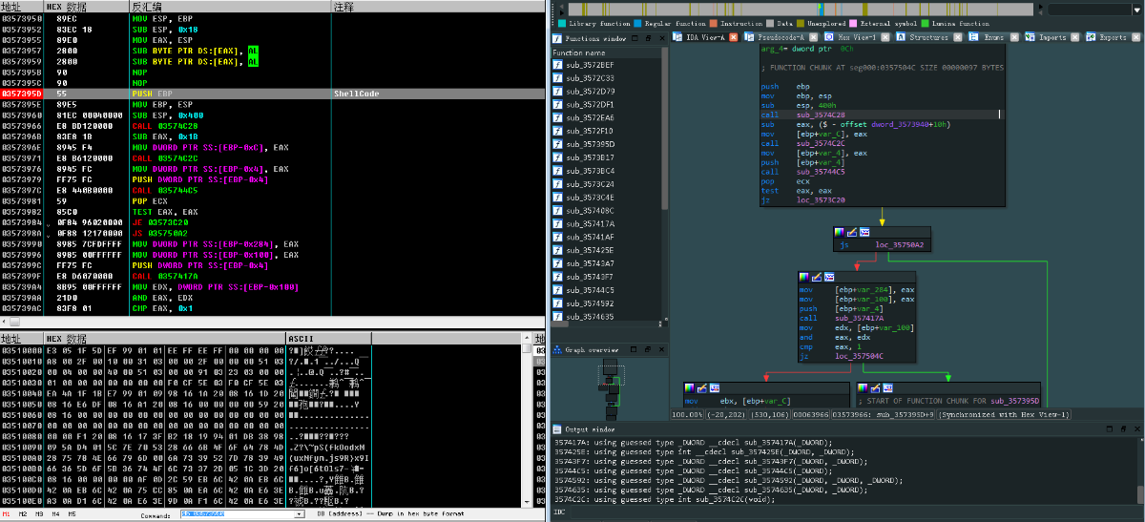
Task: Click the color icon on js loc_35750A2 node
Action: [x=840, y=232]
